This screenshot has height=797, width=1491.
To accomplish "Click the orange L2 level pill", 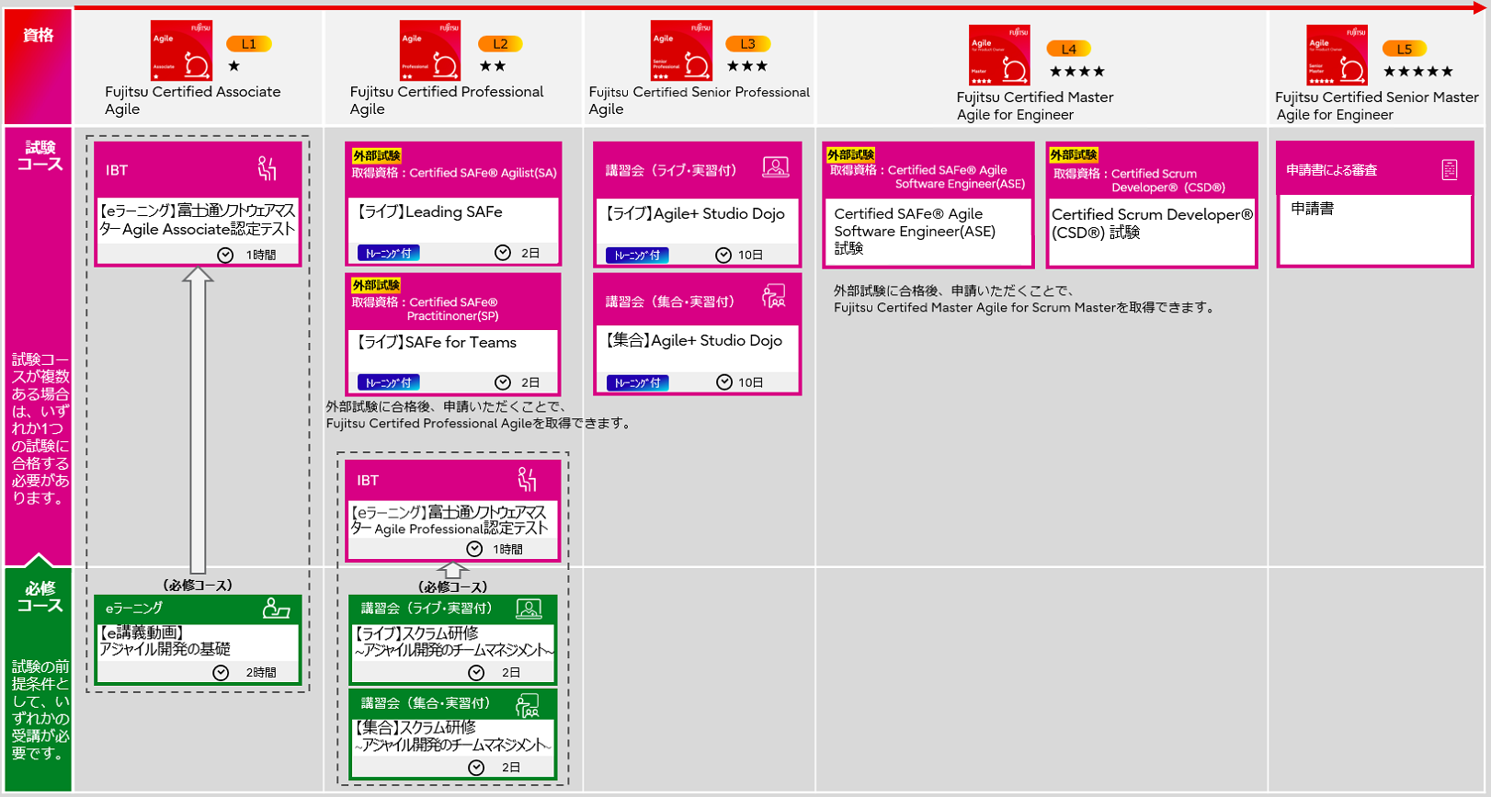I will click(x=500, y=43).
